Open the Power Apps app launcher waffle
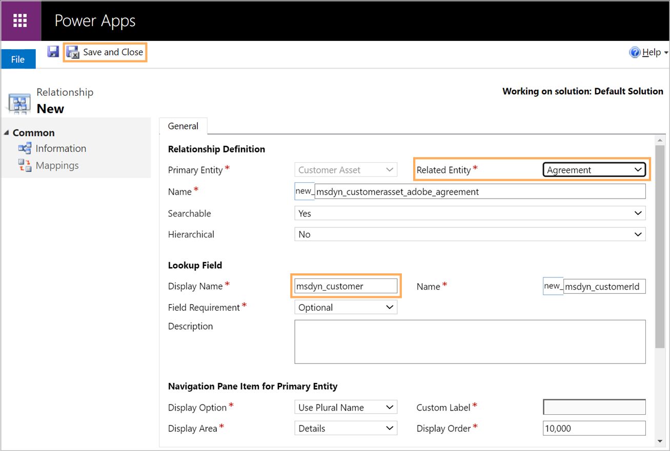This screenshot has width=670, height=451. (x=20, y=21)
